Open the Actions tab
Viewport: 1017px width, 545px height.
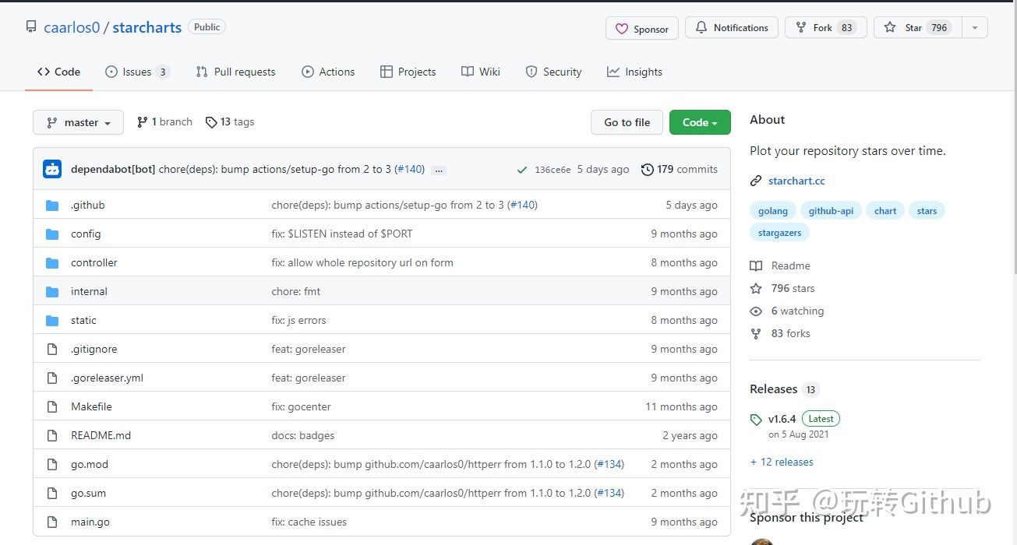(x=328, y=72)
